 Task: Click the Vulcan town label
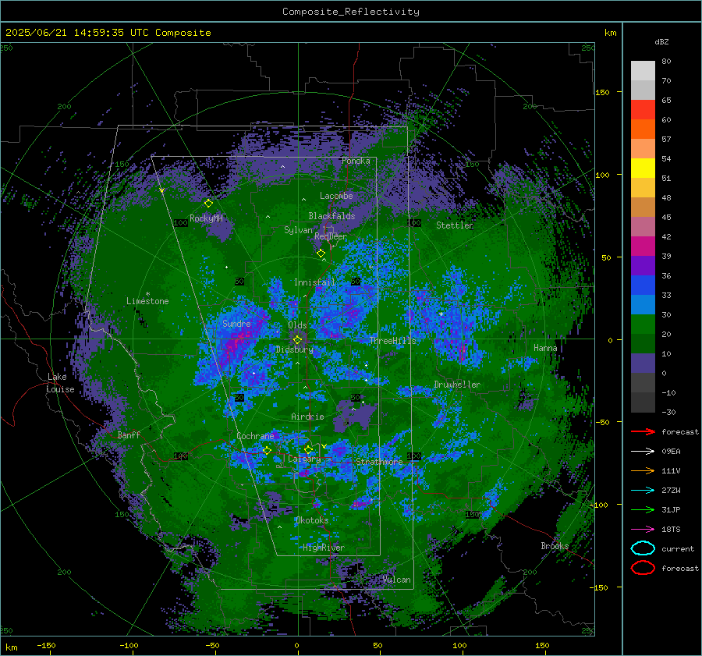coord(397,580)
